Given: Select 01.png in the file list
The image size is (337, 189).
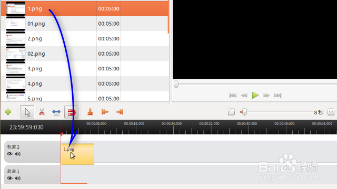Looking at the screenshot, I should click(85, 24).
